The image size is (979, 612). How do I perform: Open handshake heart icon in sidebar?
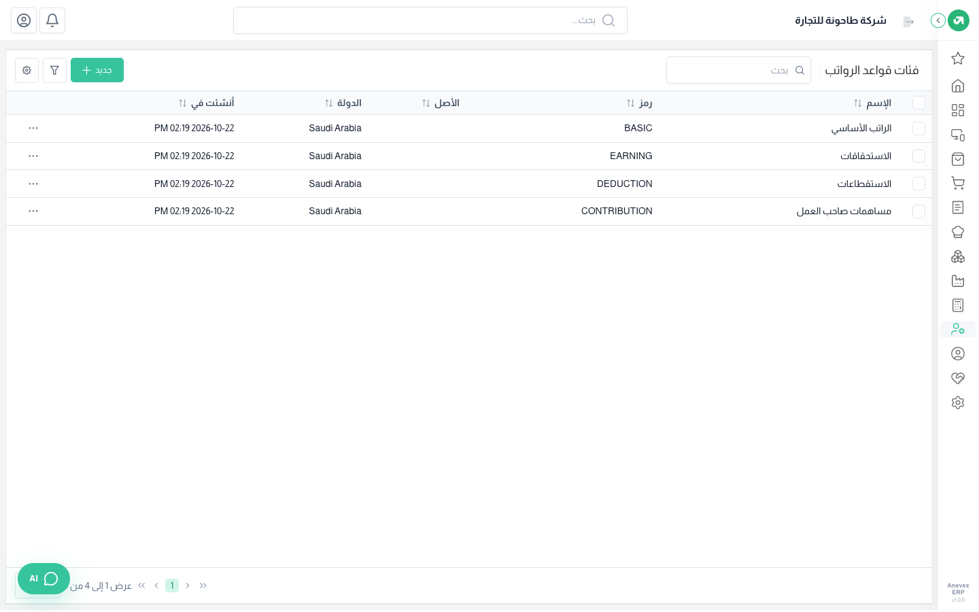[x=958, y=378]
